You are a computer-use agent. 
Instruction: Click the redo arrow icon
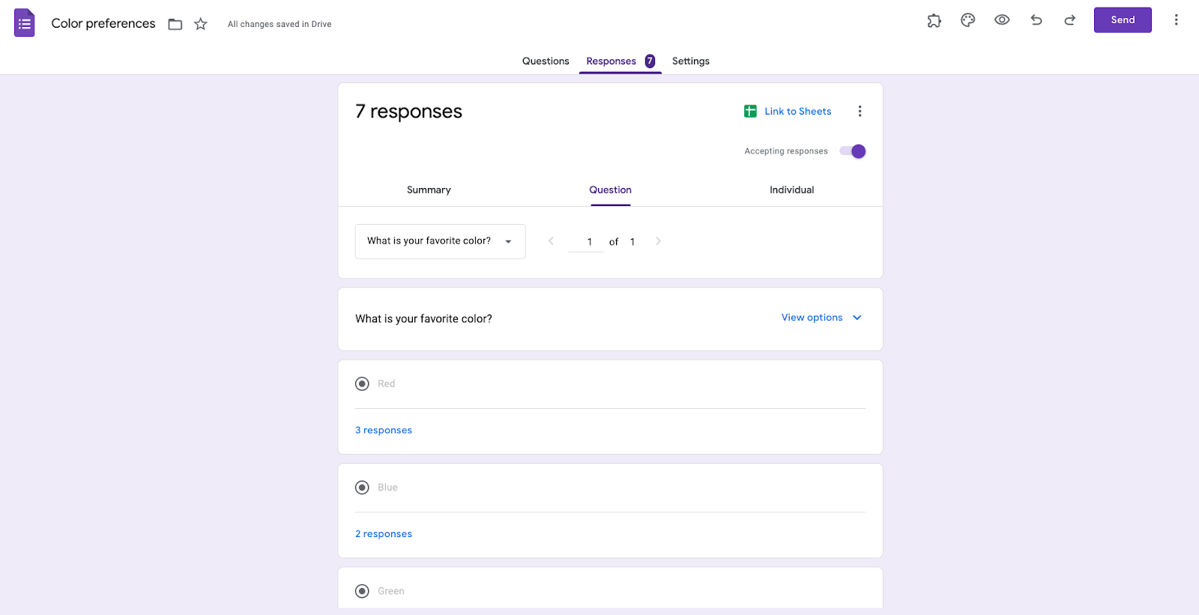1070,20
